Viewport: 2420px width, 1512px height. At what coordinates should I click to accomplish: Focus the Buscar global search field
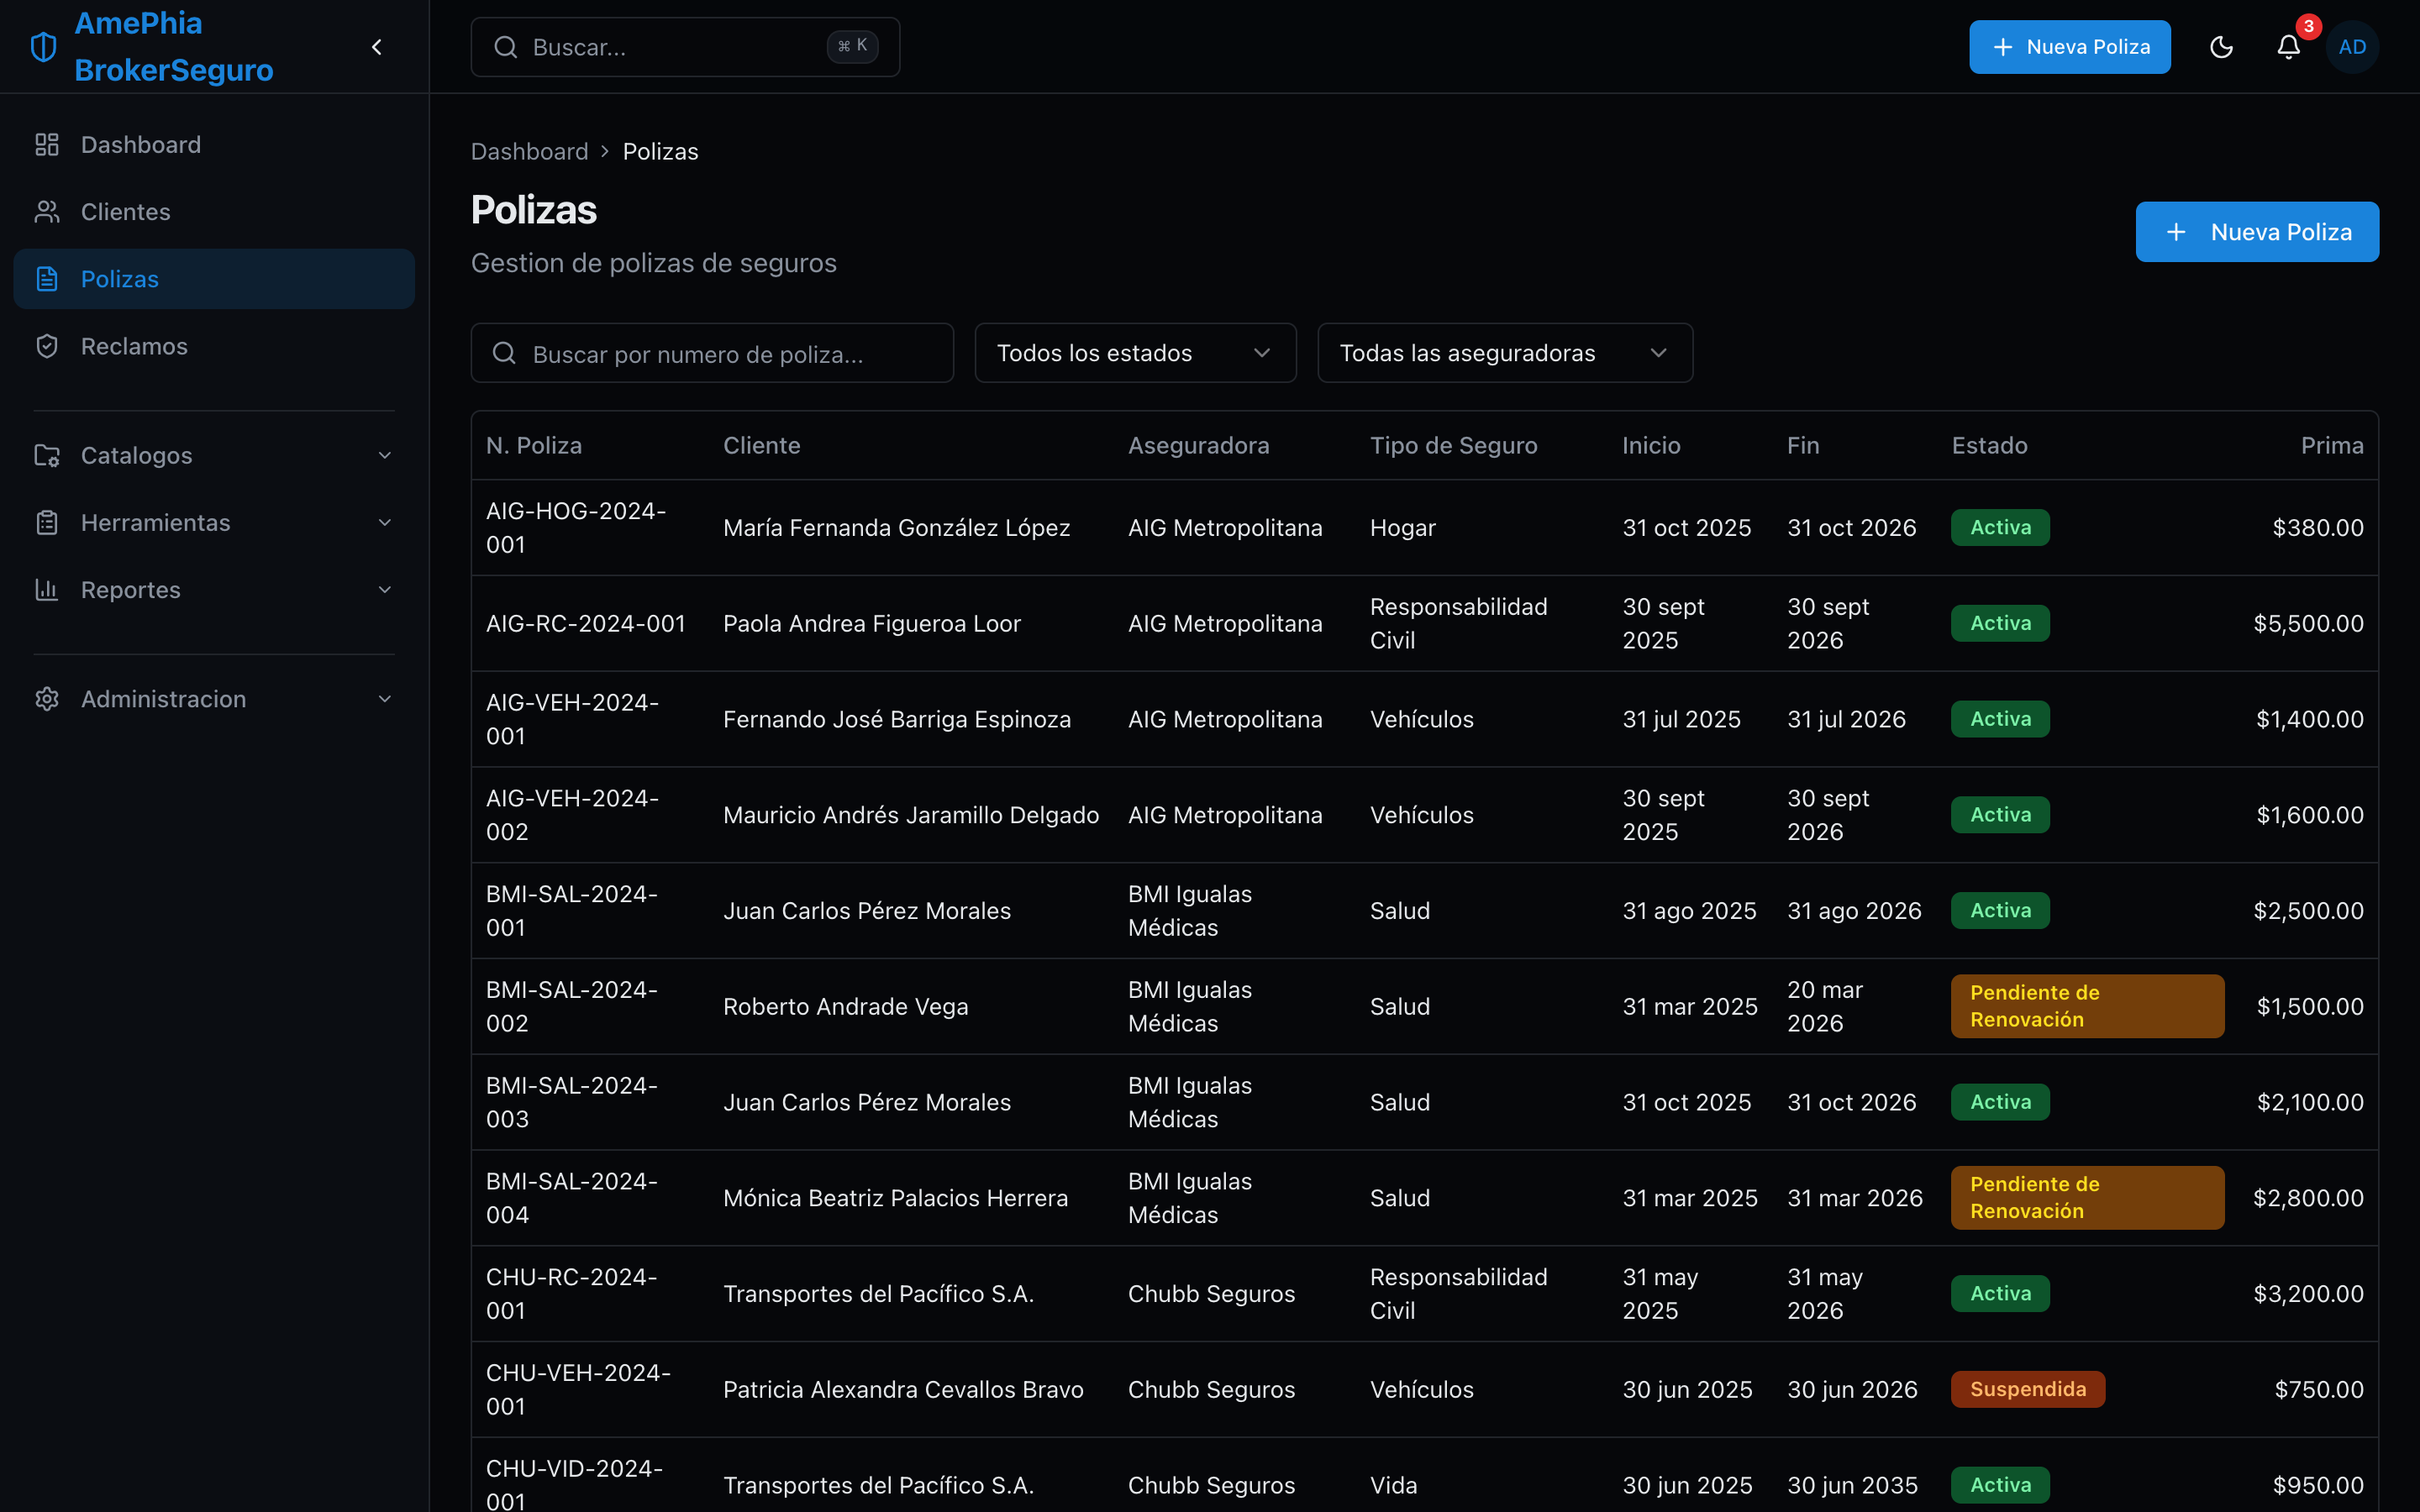click(685, 47)
